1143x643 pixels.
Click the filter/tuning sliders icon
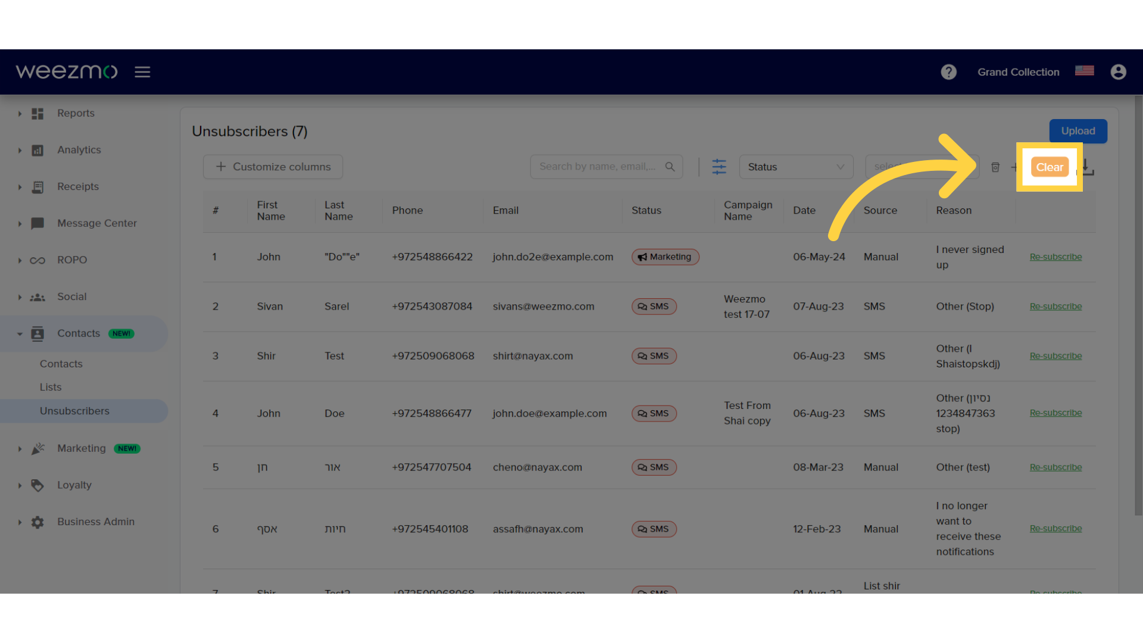tap(719, 167)
